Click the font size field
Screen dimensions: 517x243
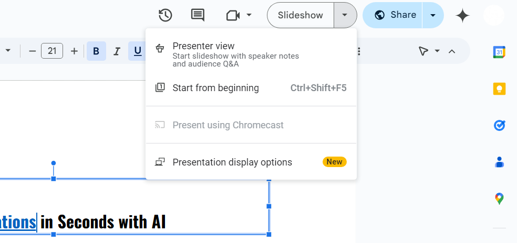(52, 51)
